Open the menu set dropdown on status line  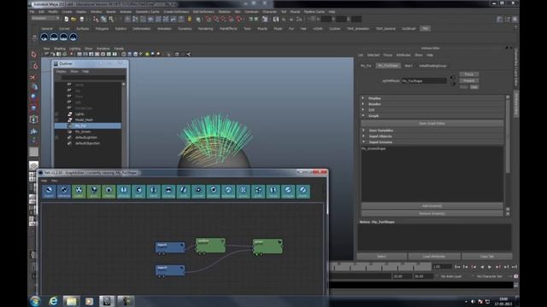pos(45,18)
